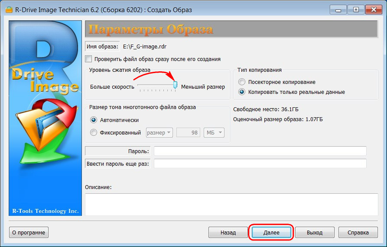
Task: Click image name path E:\F_G-image.rdr
Action: pyautogui.click(x=145, y=47)
